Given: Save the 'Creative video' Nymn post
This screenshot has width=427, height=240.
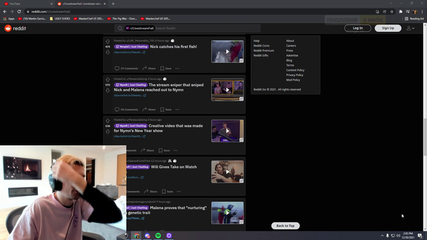Looking at the screenshot, I should point(164,150).
